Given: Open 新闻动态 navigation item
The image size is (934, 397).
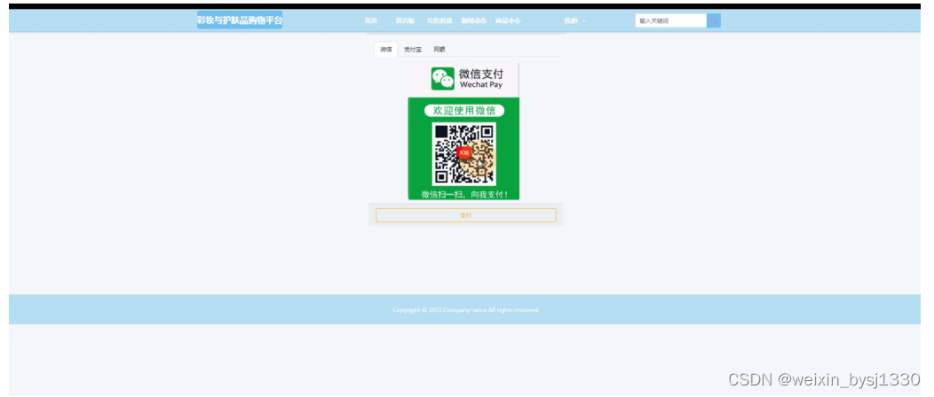Looking at the screenshot, I should click(473, 20).
